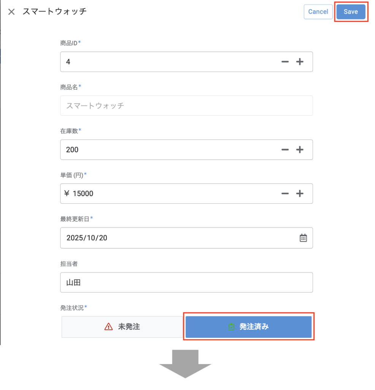
Task: Increase 単価 (円) using the plus icon
Action: [x=300, y=193]
